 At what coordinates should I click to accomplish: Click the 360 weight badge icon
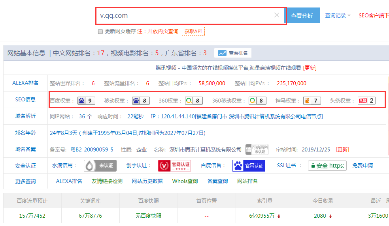click(194, 101)
